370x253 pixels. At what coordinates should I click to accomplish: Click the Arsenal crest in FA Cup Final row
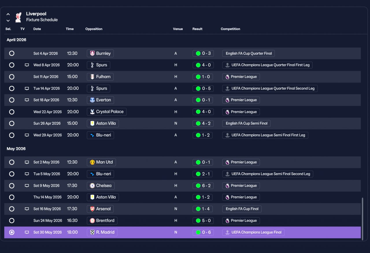click(92, 209)
